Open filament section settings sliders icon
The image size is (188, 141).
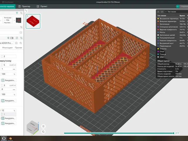(x=21, y=27)
